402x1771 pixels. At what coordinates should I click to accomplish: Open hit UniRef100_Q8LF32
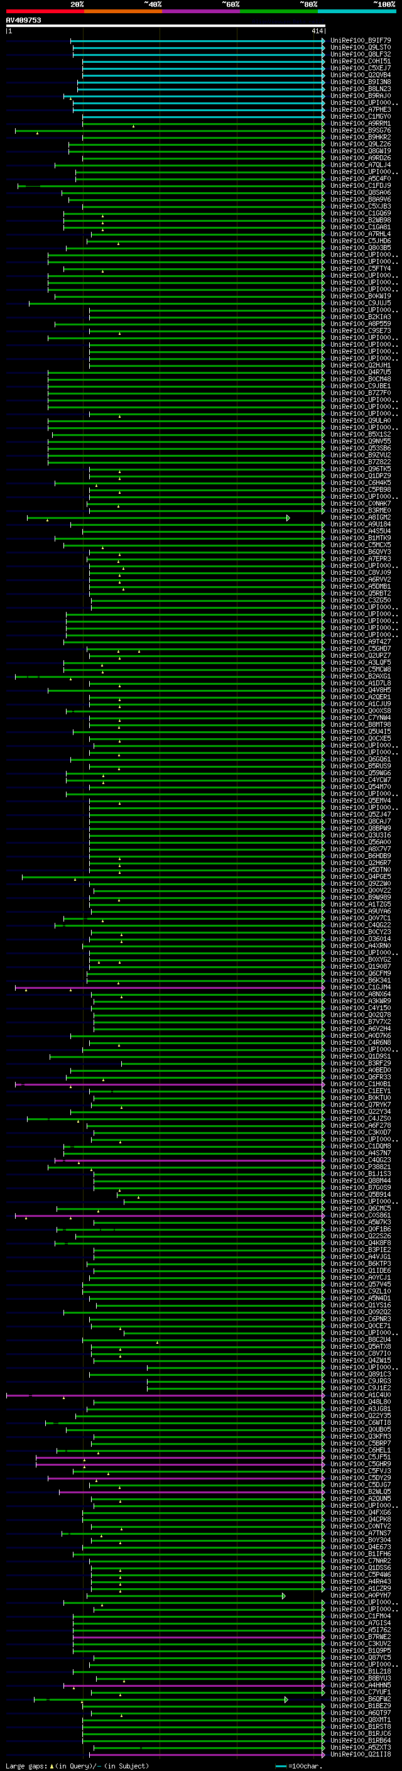coord(361,54)
